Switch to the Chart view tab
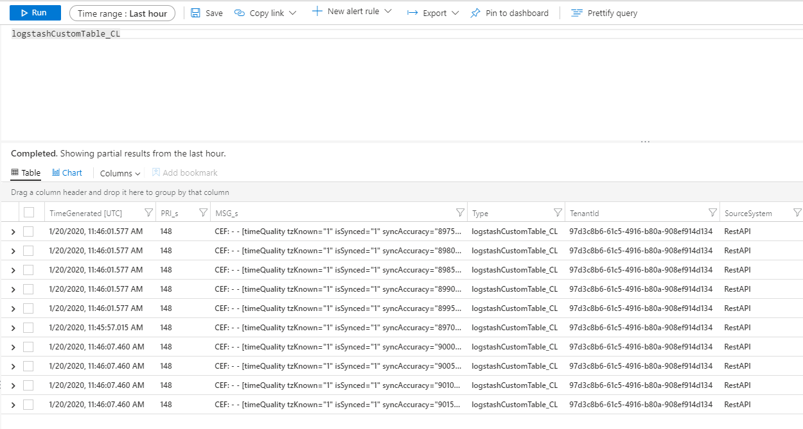Viewport: 803px width, 429px height. click(67, 172)
